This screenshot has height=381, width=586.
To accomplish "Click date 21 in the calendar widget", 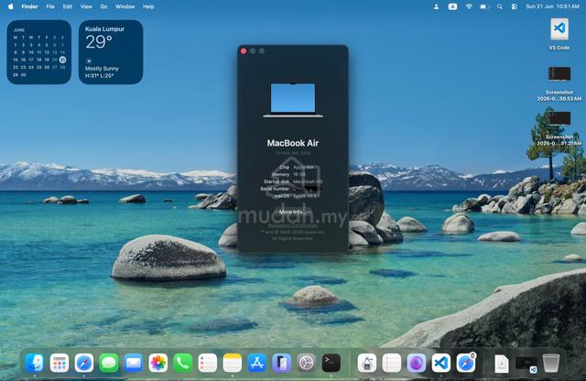I will 62,60.
